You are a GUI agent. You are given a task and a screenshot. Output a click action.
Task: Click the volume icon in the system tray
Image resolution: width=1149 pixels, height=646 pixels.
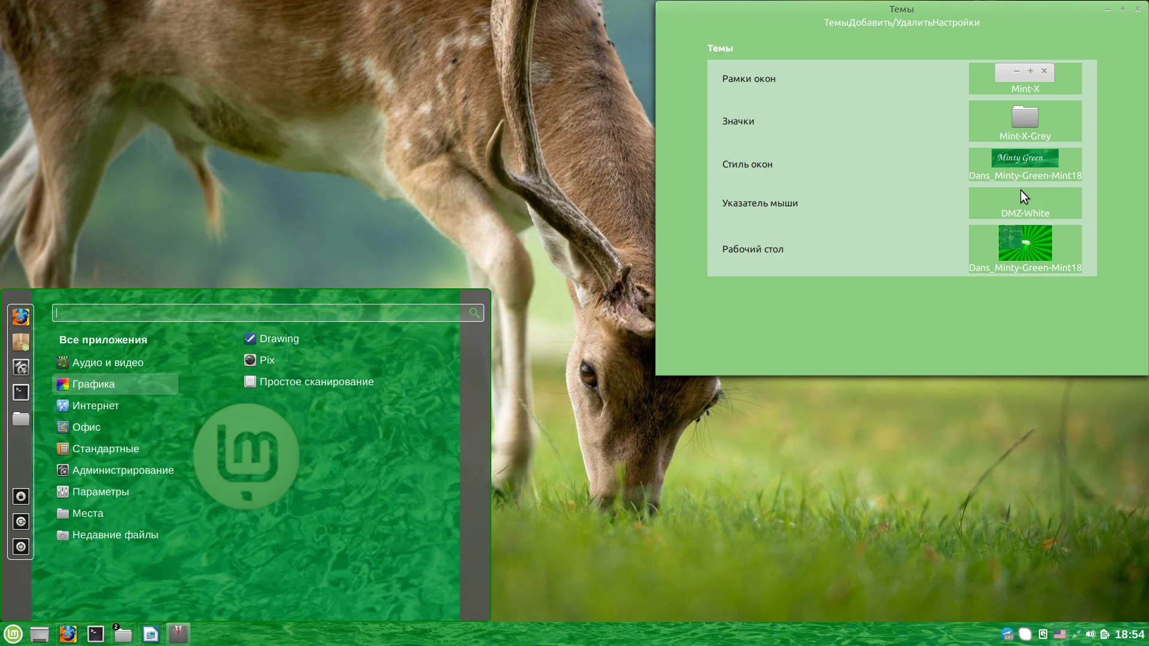point(1090,634)
